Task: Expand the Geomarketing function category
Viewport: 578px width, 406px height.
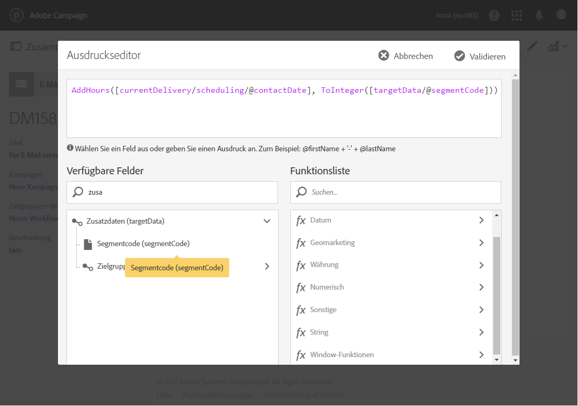Action: [481, 243]
